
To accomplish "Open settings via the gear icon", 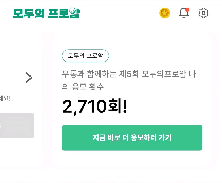I will [x=203, y=13].
